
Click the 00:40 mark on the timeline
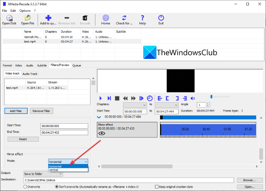tap(206, 129)
